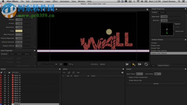
Task: Click the End Frame input field
Action: [x=157, y=74]
